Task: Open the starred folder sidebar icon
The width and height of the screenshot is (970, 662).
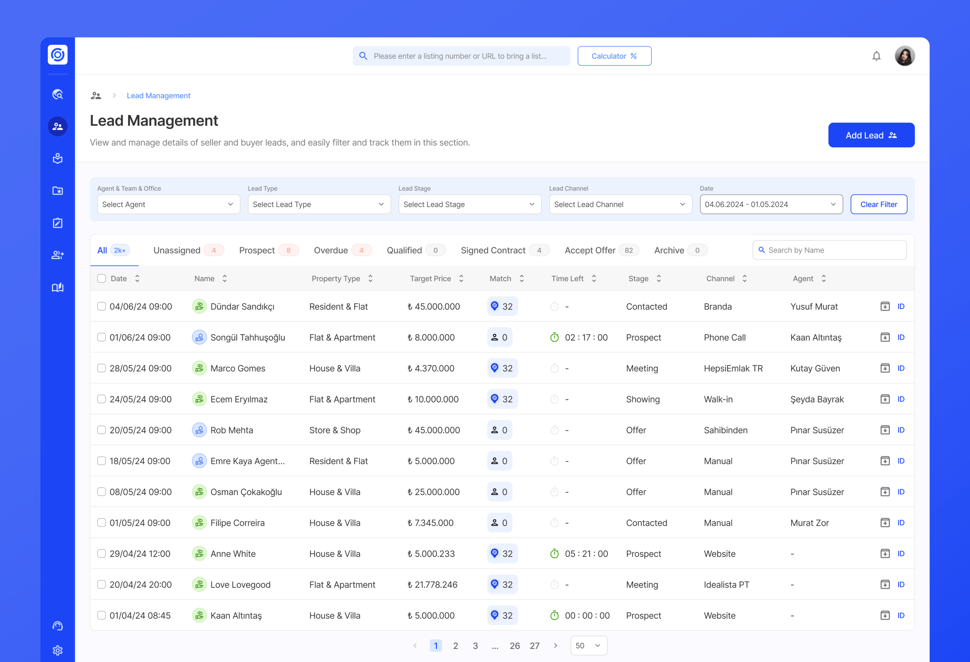Action: click(x=58, y=190)
